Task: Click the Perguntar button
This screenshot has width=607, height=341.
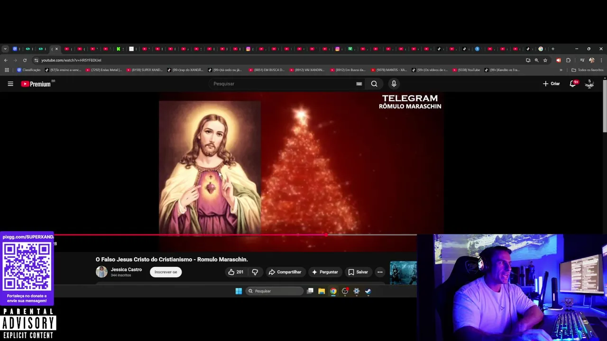Action: (x=324, y=272)
